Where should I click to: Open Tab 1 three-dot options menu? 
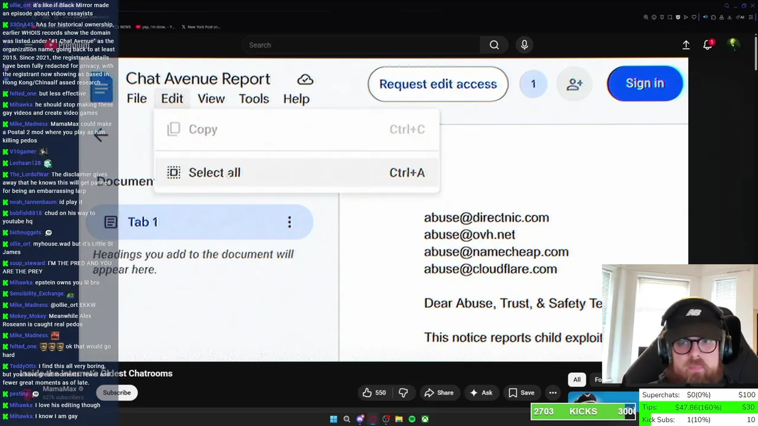[290, 222]
